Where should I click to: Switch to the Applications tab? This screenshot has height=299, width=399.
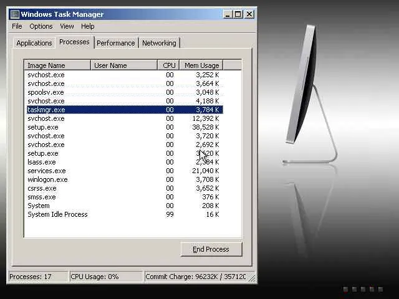coord(34,43)
